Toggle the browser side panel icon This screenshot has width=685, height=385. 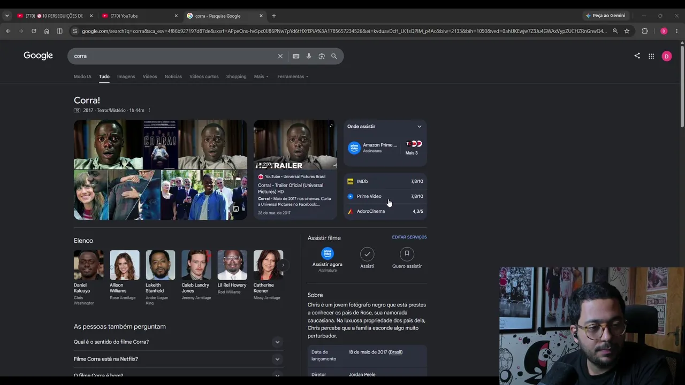click(x=59, y=31)
